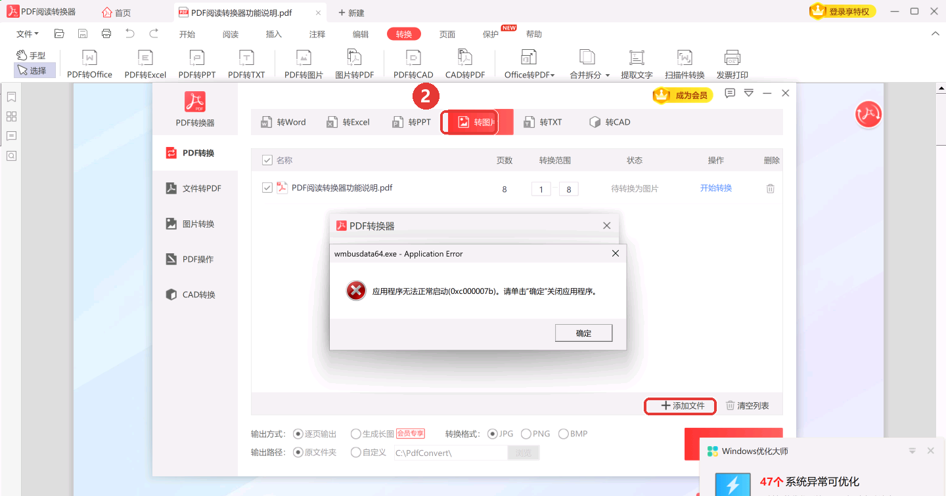
Task: Click the print icon in quick toolbar
Action: pyautogui.click(x=106, y=33)
